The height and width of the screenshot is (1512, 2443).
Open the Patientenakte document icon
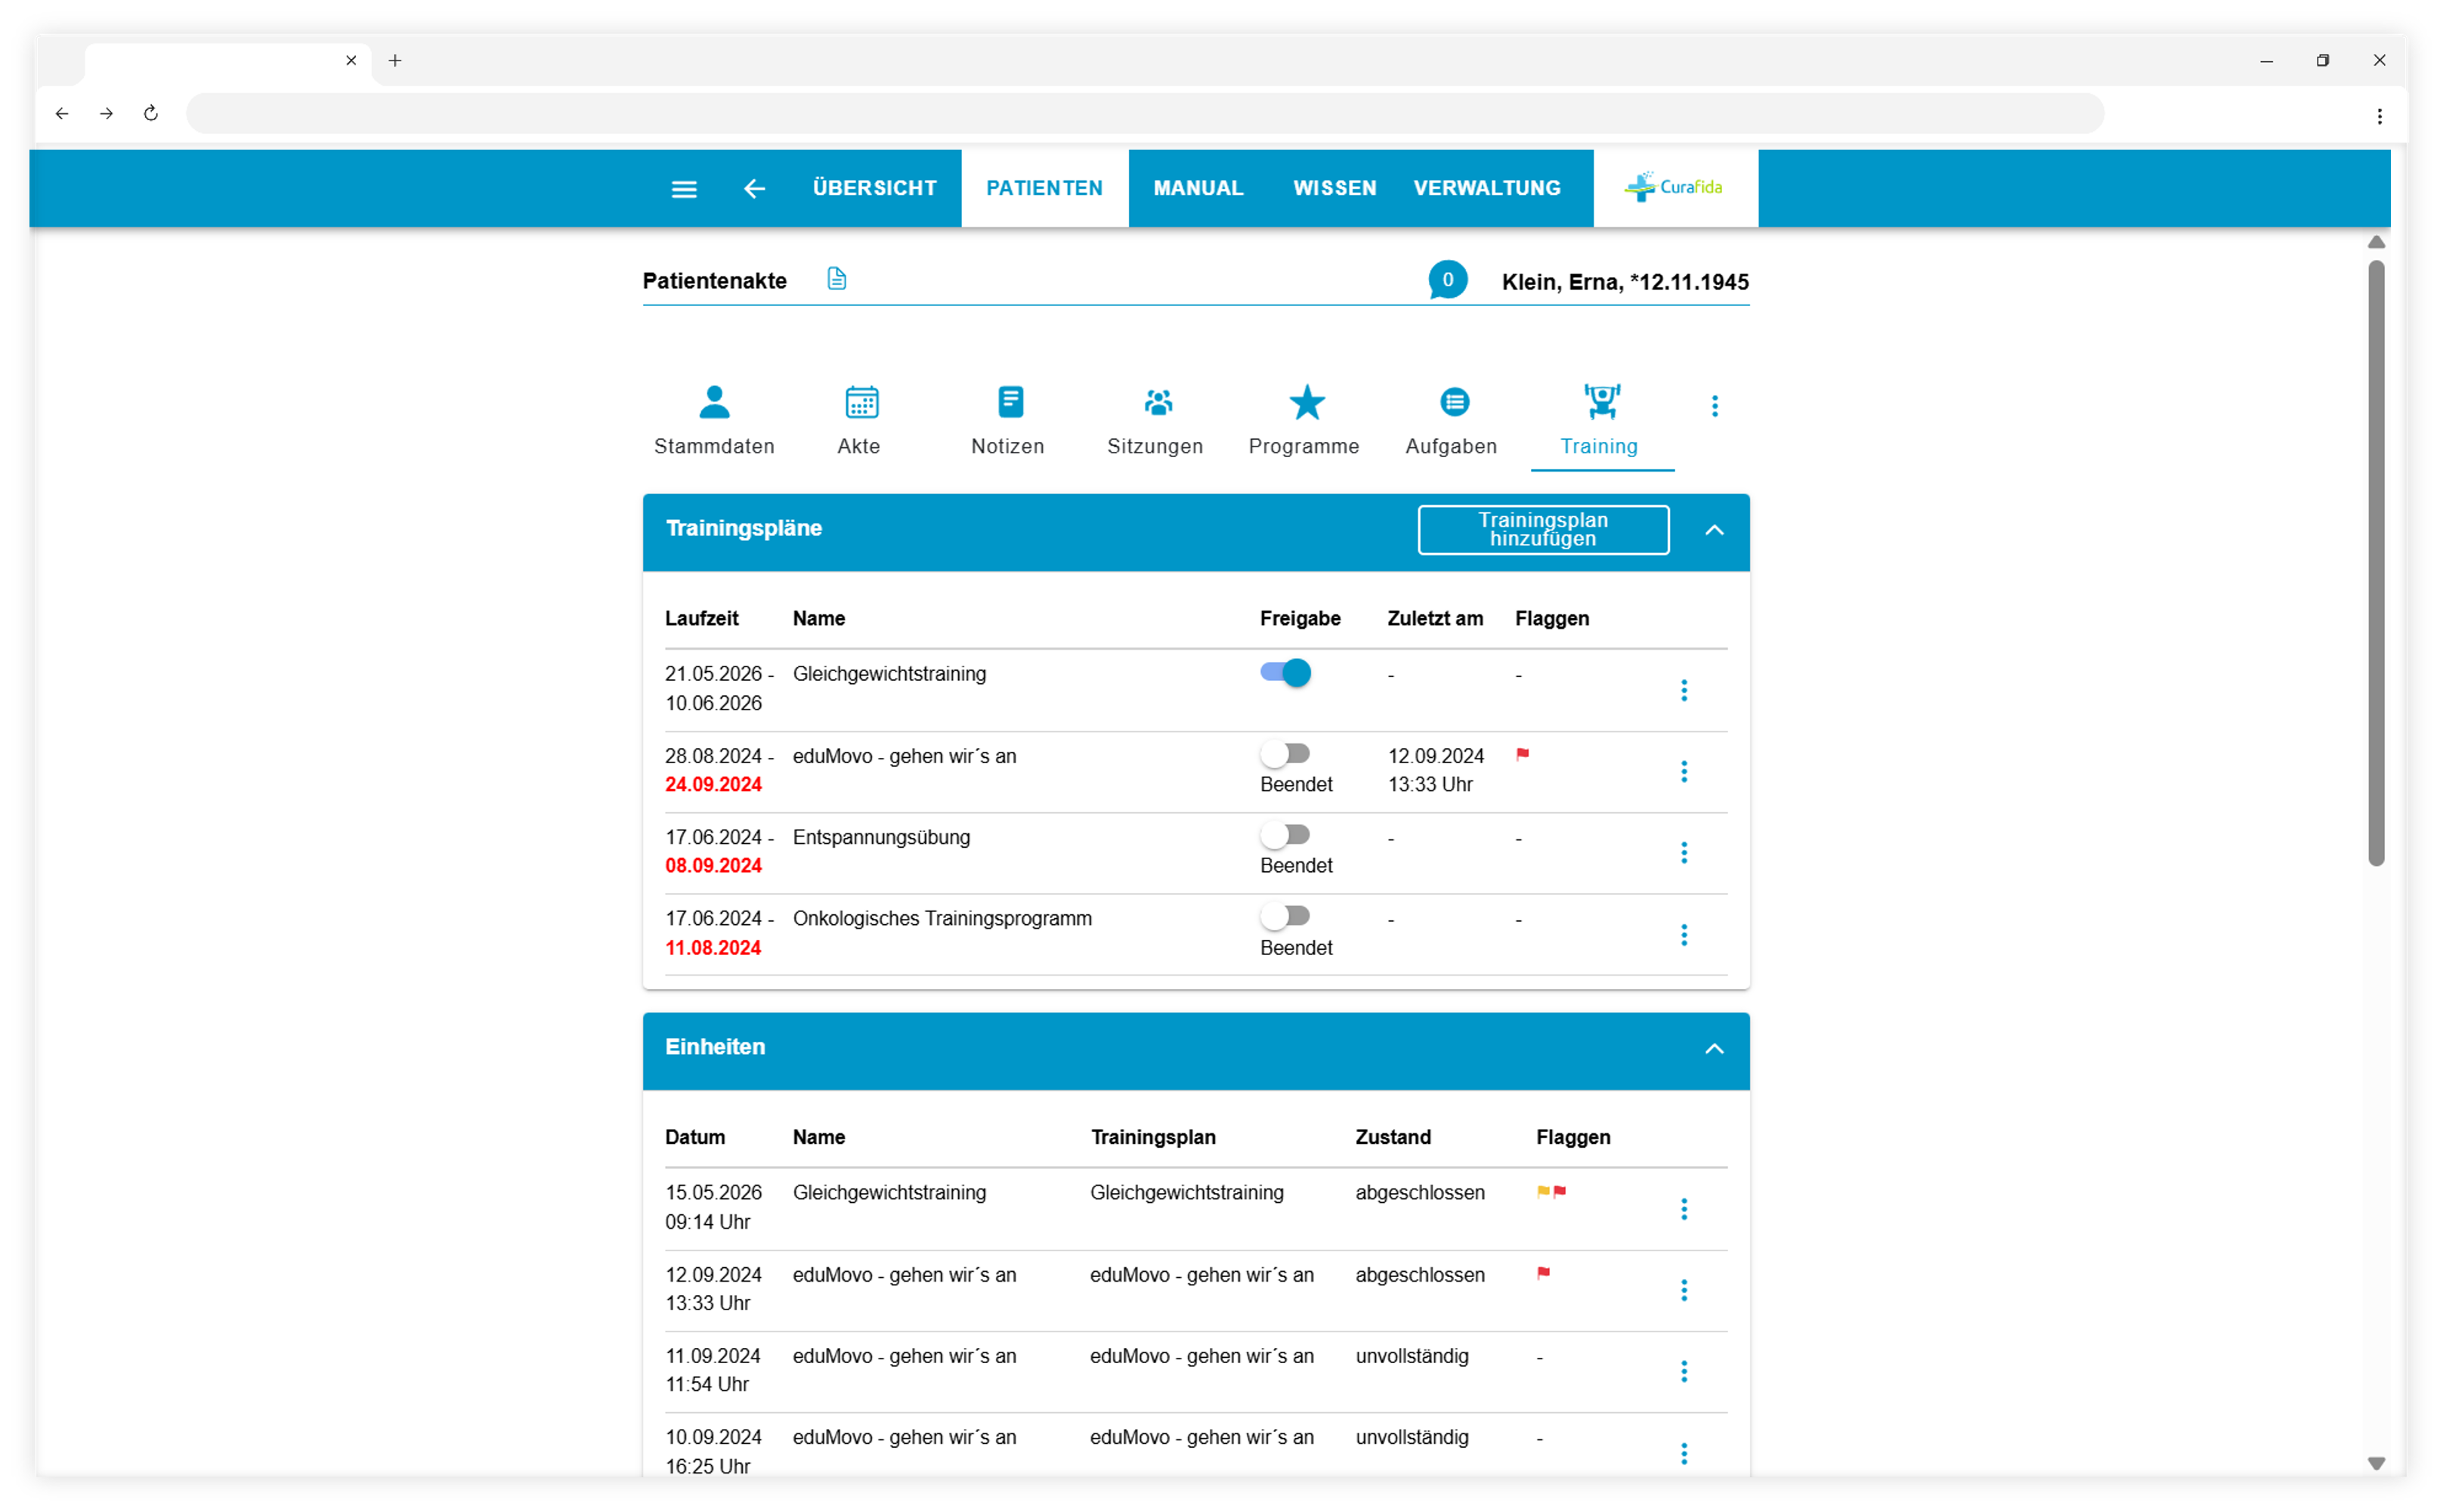tap(837, 279)
